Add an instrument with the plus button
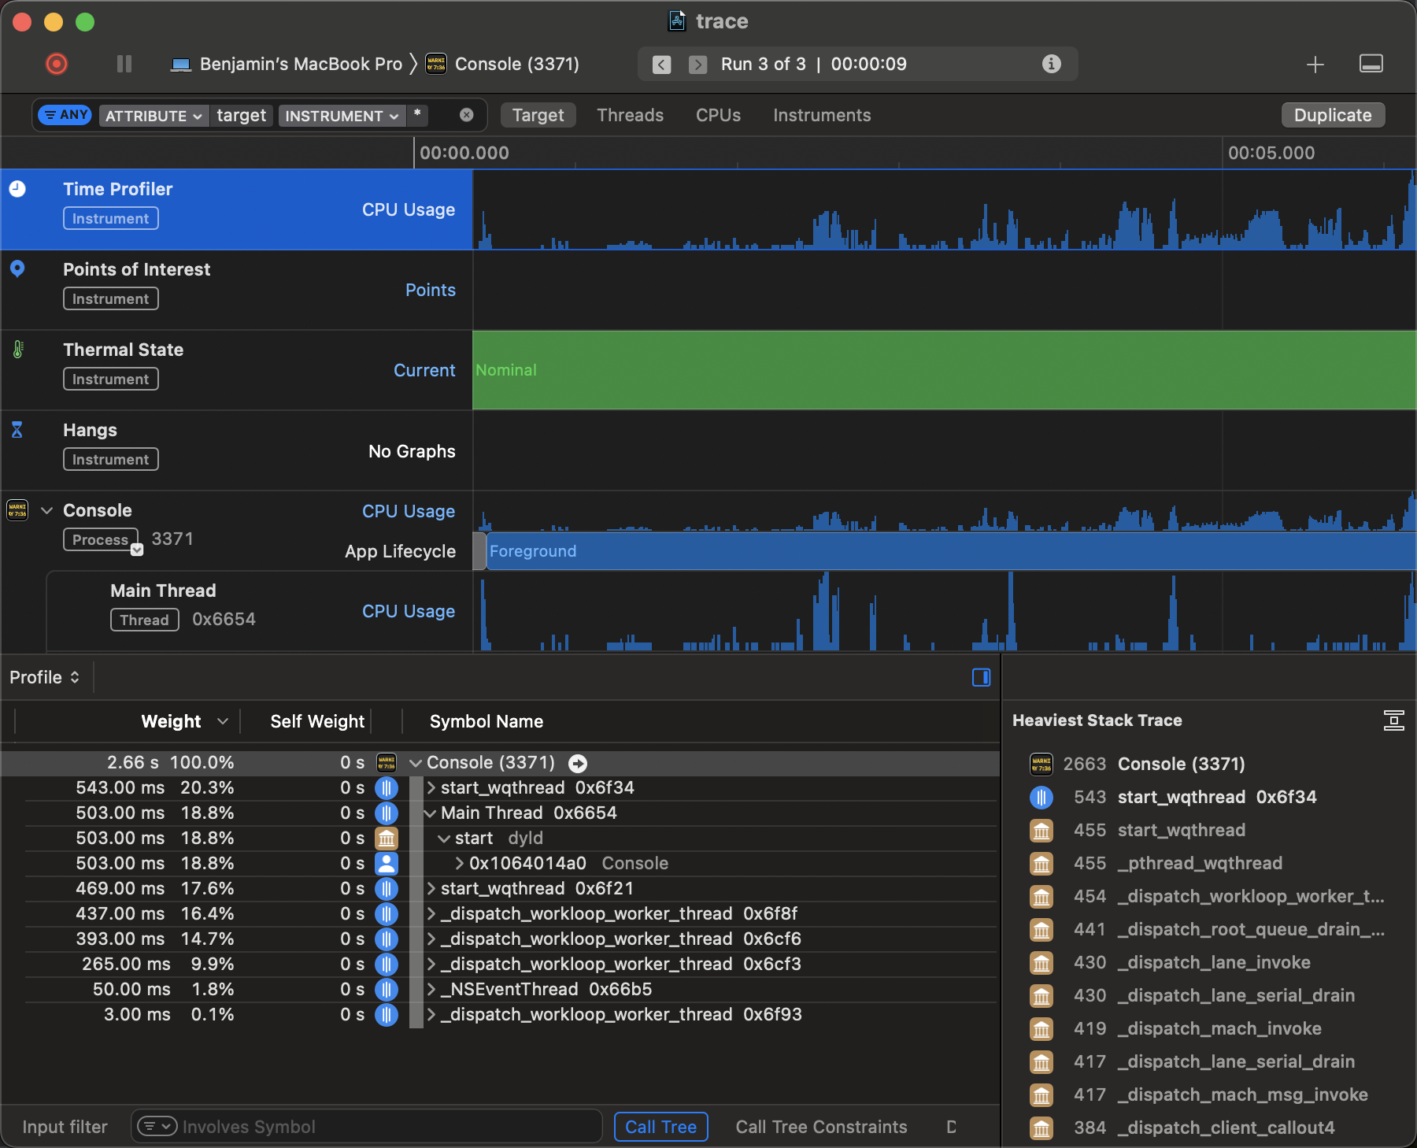This screenshot has height=1148, width=1417. (x=1315, y=65)
